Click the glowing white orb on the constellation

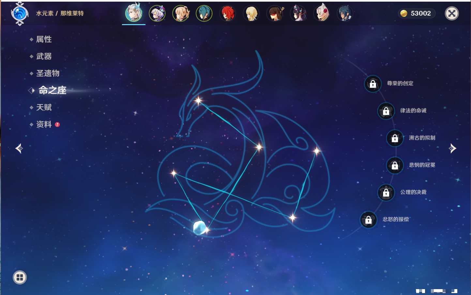click(x=199, y=228)
